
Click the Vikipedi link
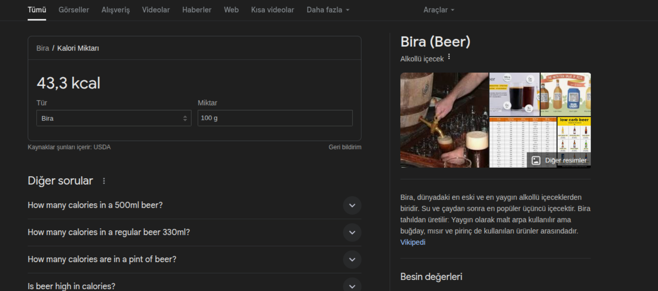[x=413, y=242]
